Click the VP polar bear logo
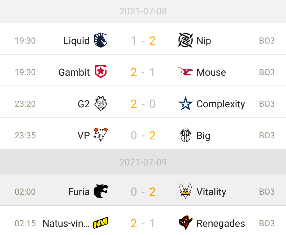 (100, 135)
